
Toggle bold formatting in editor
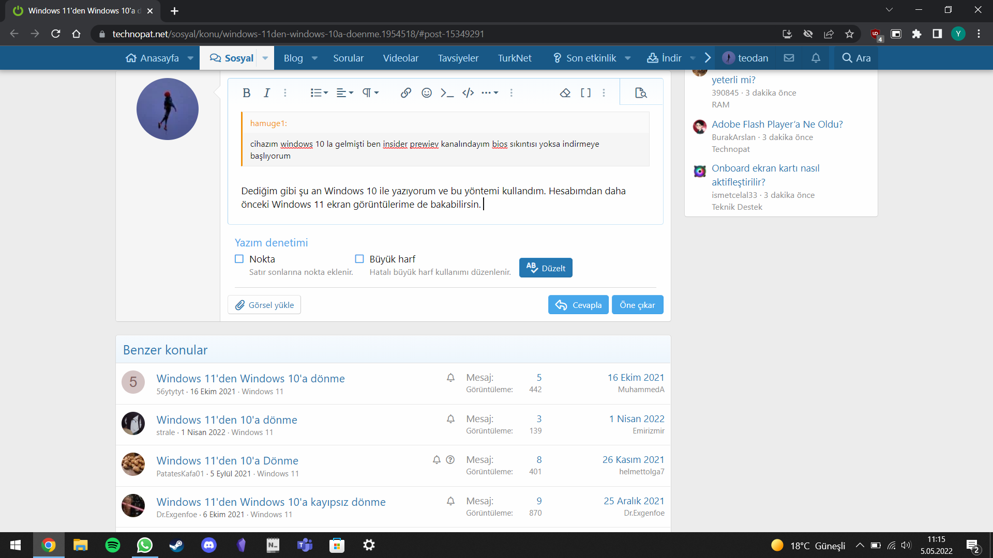coord(246,93)
